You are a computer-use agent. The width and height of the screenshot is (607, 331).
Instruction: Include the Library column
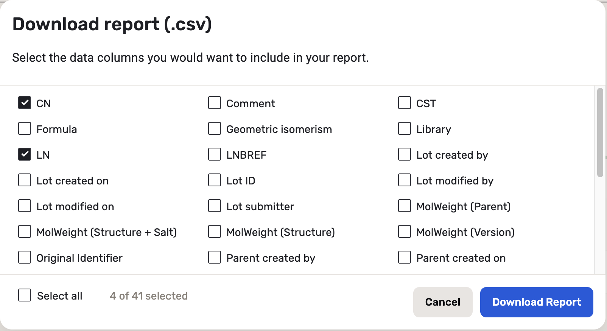405,128
